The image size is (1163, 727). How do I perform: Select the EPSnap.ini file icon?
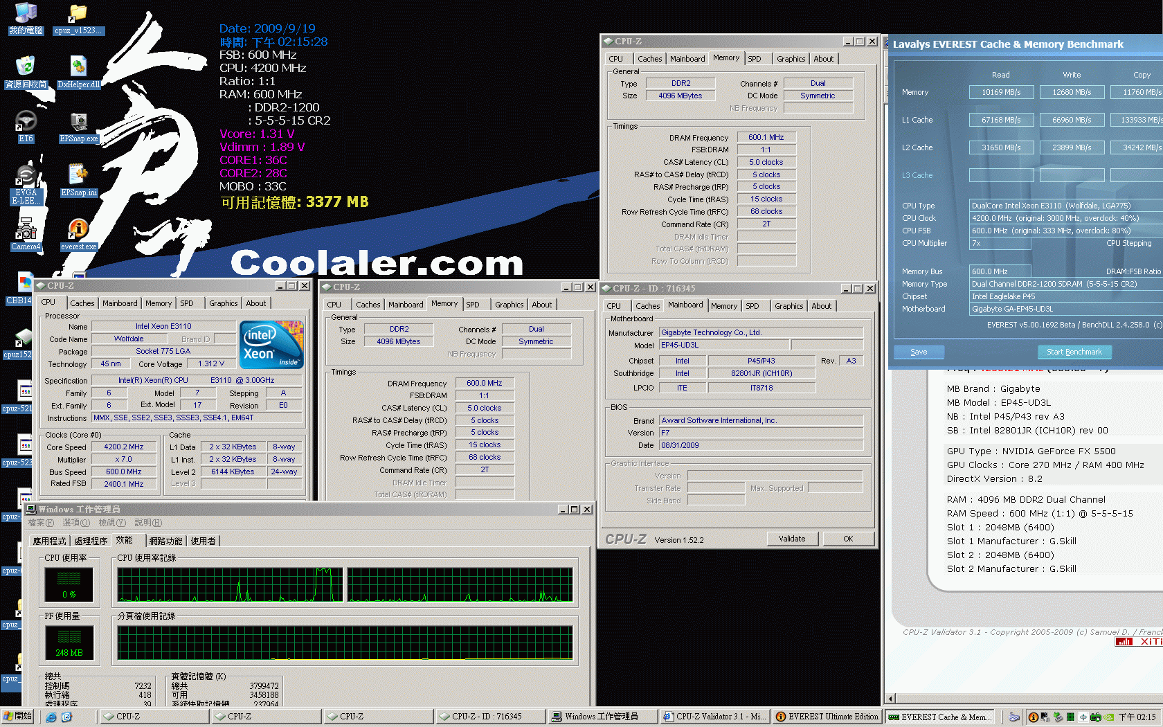click(78, 180)
